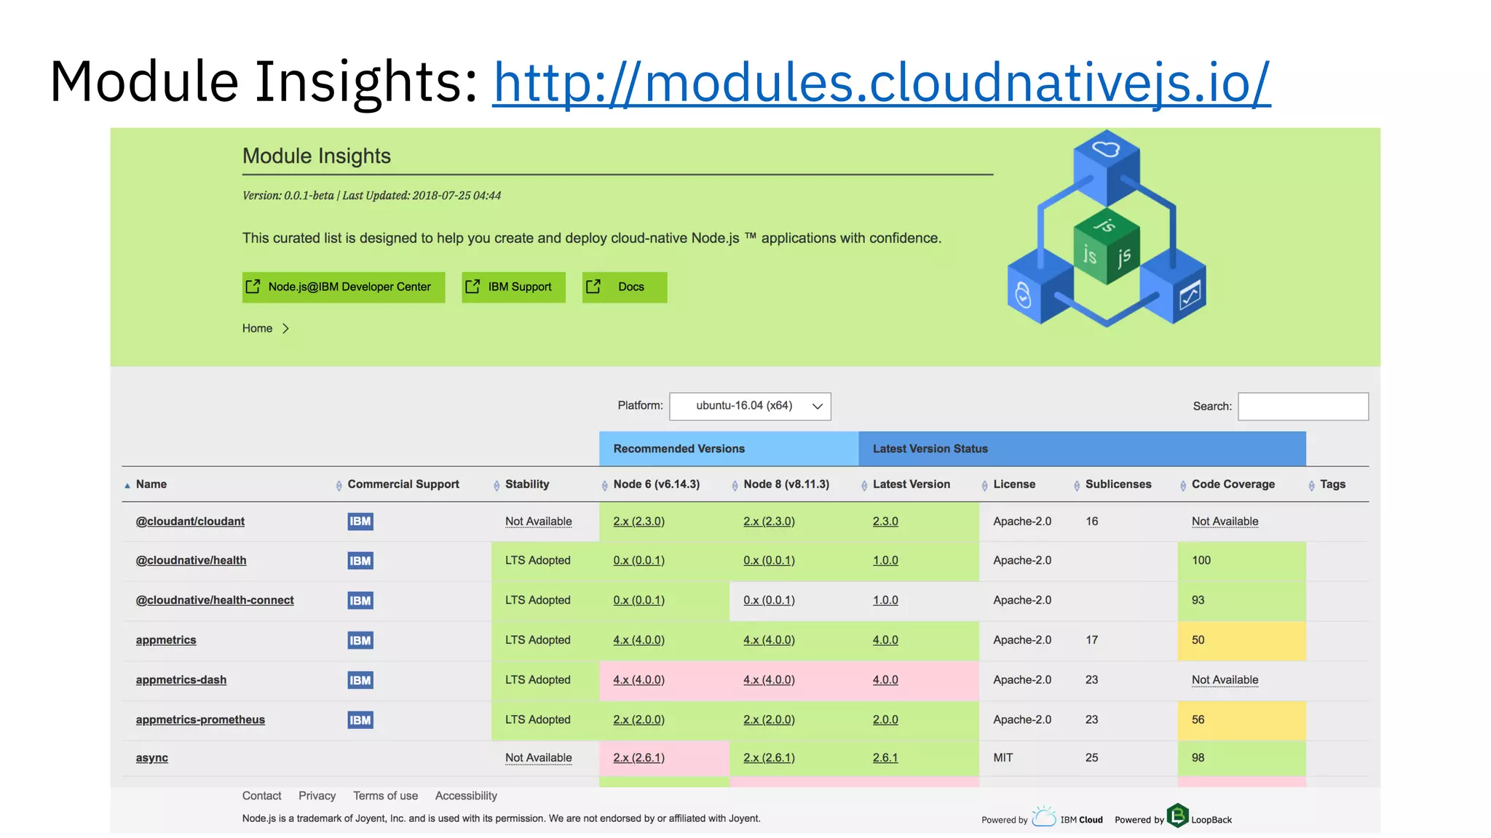Click Not Available code coverage in appmetrics-dash row

(1225, 680)
